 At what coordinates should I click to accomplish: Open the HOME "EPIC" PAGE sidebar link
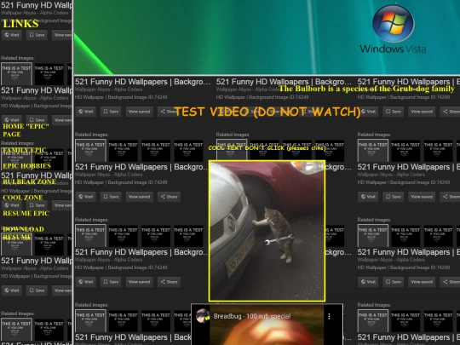[26, 130]
